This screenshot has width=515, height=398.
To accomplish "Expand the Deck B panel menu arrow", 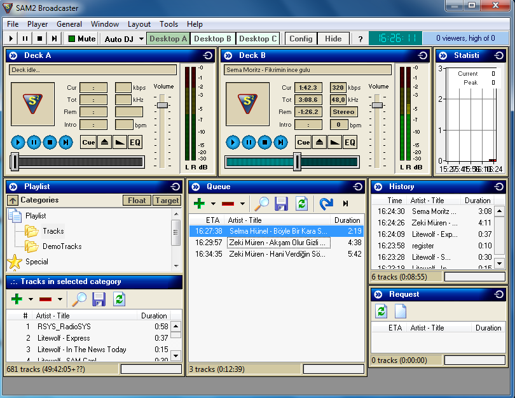I will click(228, 55).
